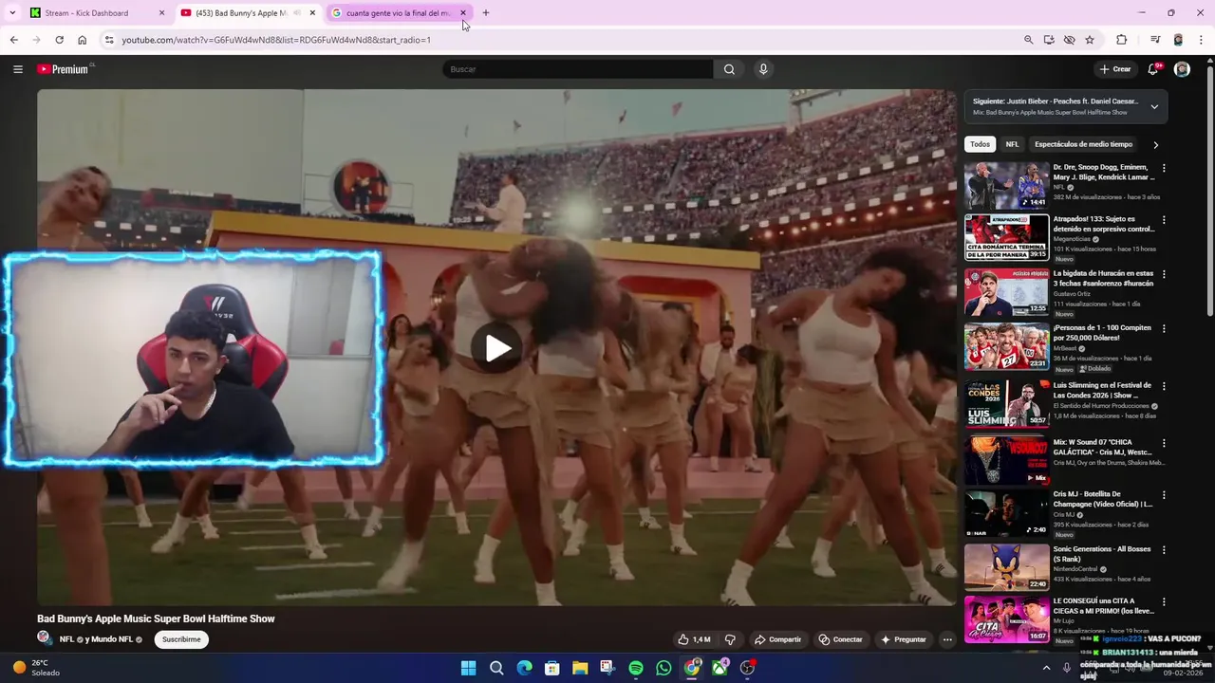Bookmark this page with star icon

tap(1090, 40)
